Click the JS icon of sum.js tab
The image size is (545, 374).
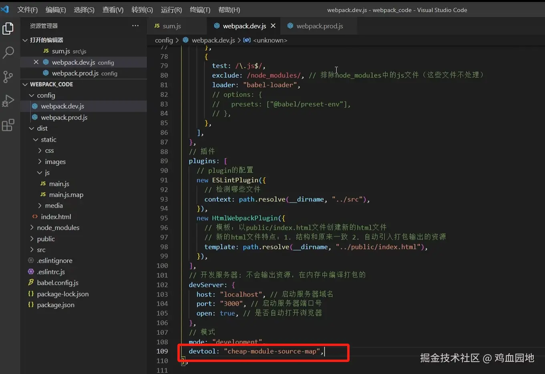click(157, 26)
